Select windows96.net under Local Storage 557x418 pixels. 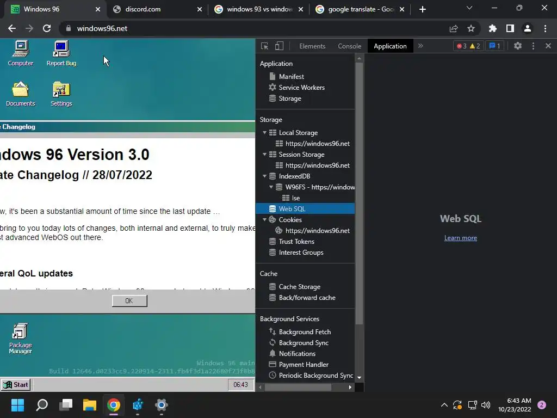[x=317, y=144]
